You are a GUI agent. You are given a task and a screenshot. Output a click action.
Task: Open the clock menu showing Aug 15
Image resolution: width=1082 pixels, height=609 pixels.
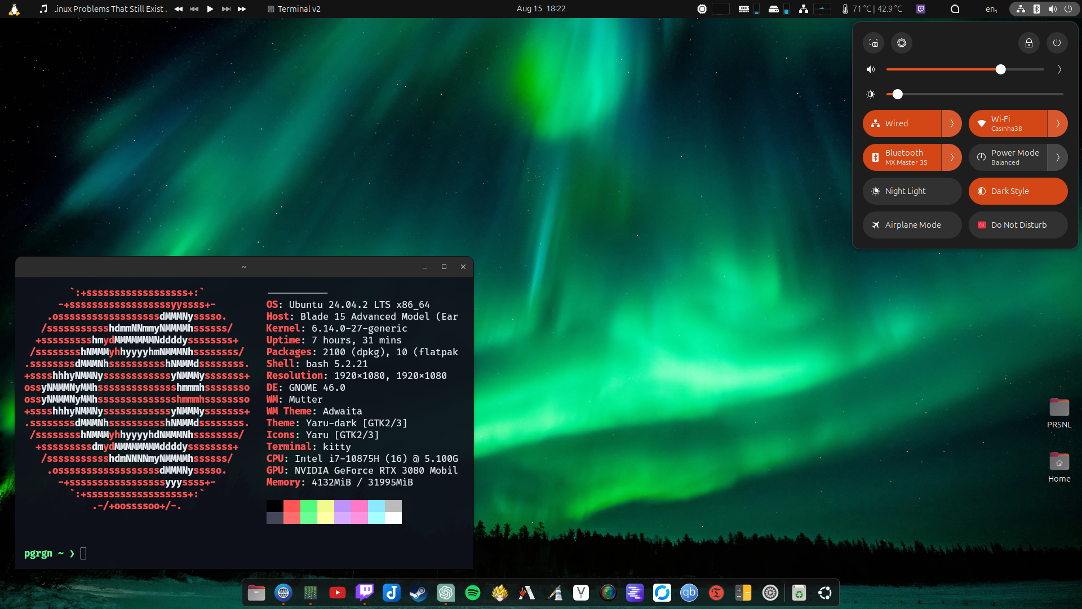coord(540,8)
